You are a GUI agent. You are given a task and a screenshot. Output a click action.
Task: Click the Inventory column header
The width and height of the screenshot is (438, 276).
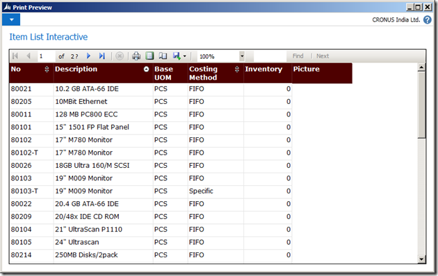[263, 69]
